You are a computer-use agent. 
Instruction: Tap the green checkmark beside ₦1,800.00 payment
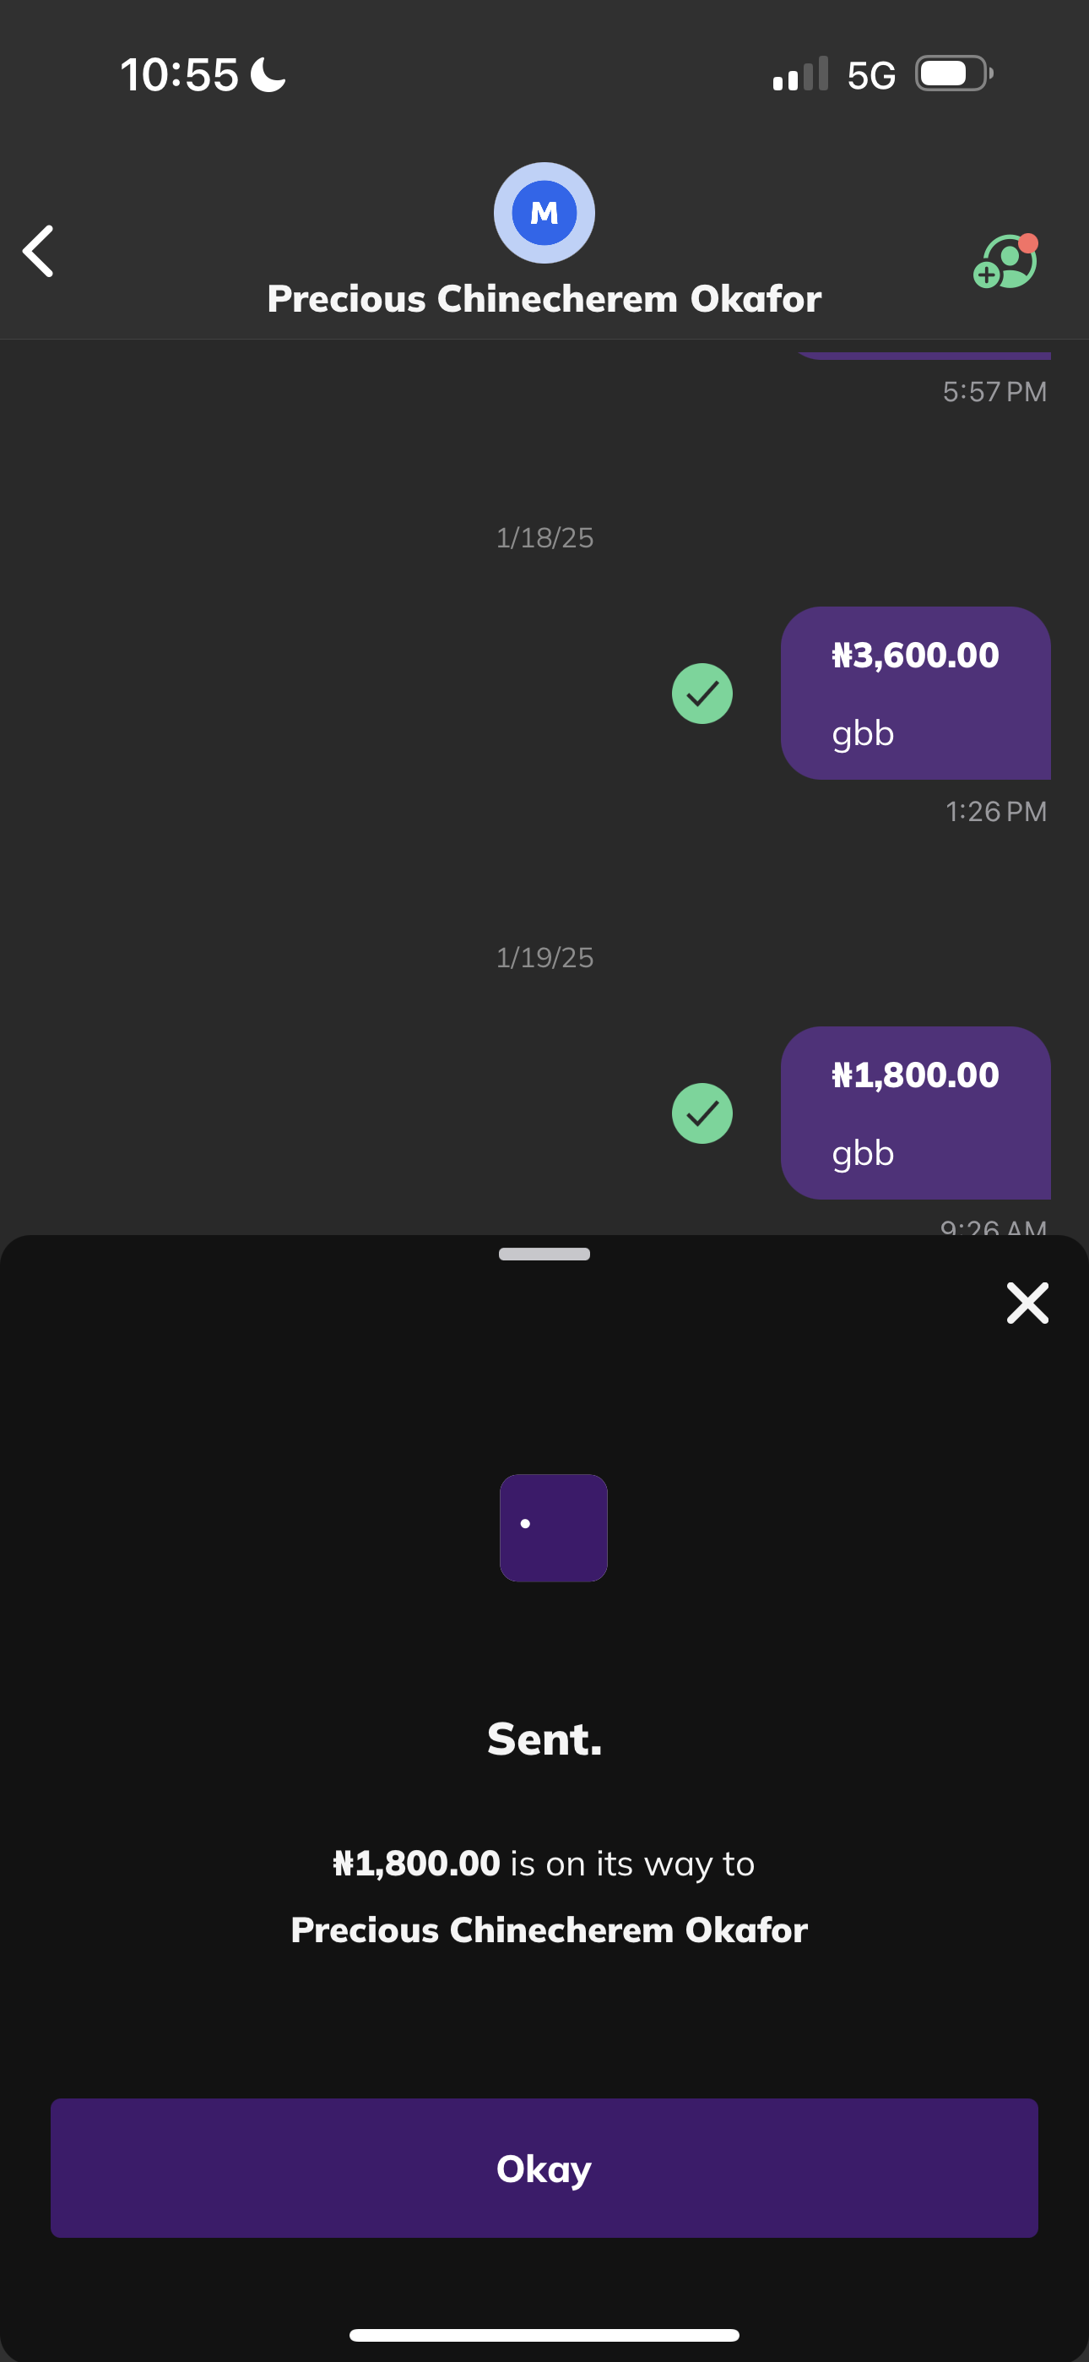[702, 1113]
